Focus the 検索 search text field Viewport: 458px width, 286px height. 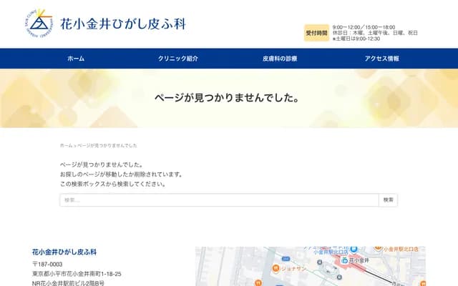coord(219,200)
